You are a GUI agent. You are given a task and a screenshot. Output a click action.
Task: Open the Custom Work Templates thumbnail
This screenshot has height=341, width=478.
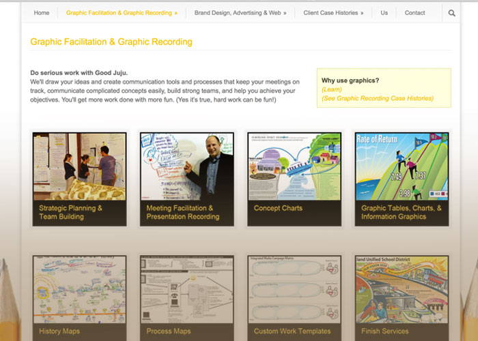point(294,290)
